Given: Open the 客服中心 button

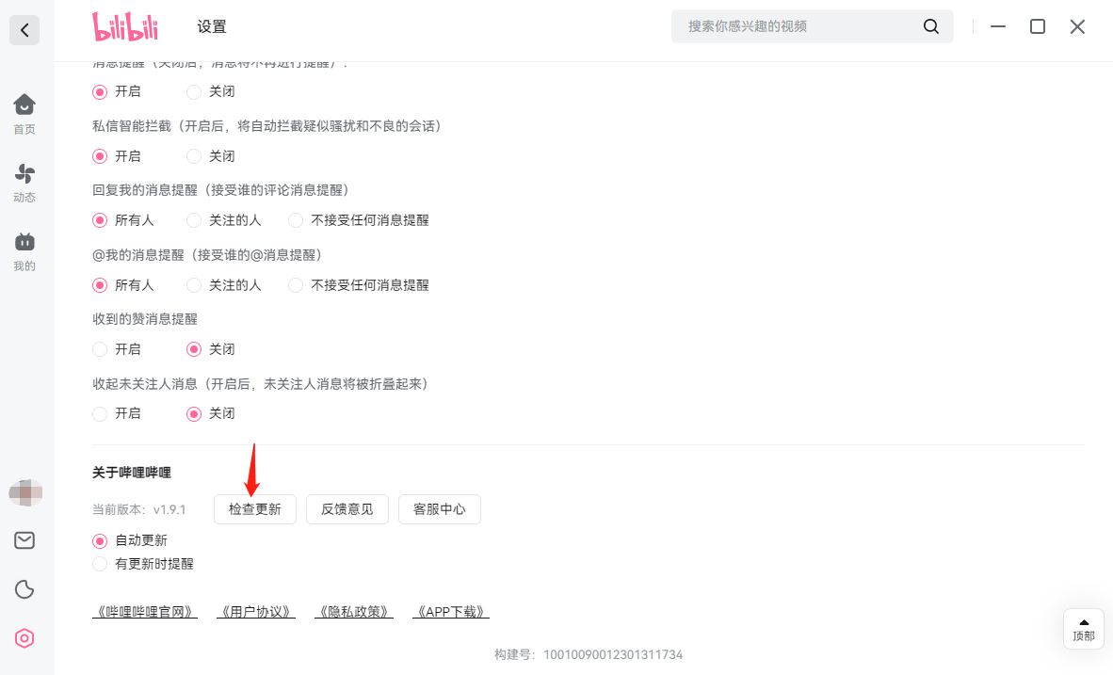Looking at the screenshot, I should click(440, 509).
